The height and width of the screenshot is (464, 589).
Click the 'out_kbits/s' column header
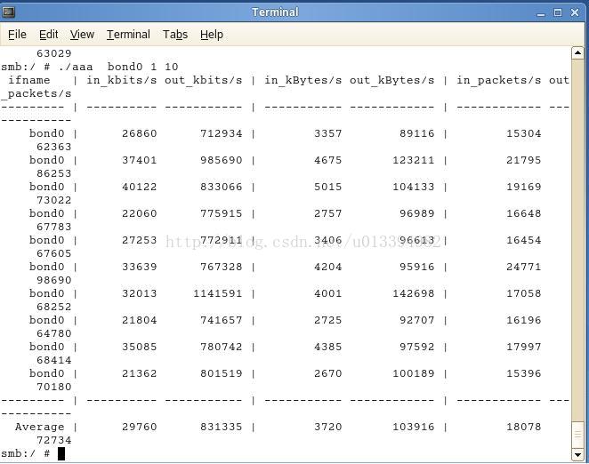tap(203, 80)
